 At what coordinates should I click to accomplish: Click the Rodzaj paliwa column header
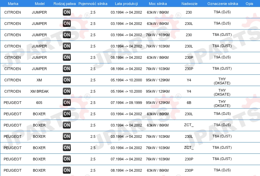click(65, 4)
